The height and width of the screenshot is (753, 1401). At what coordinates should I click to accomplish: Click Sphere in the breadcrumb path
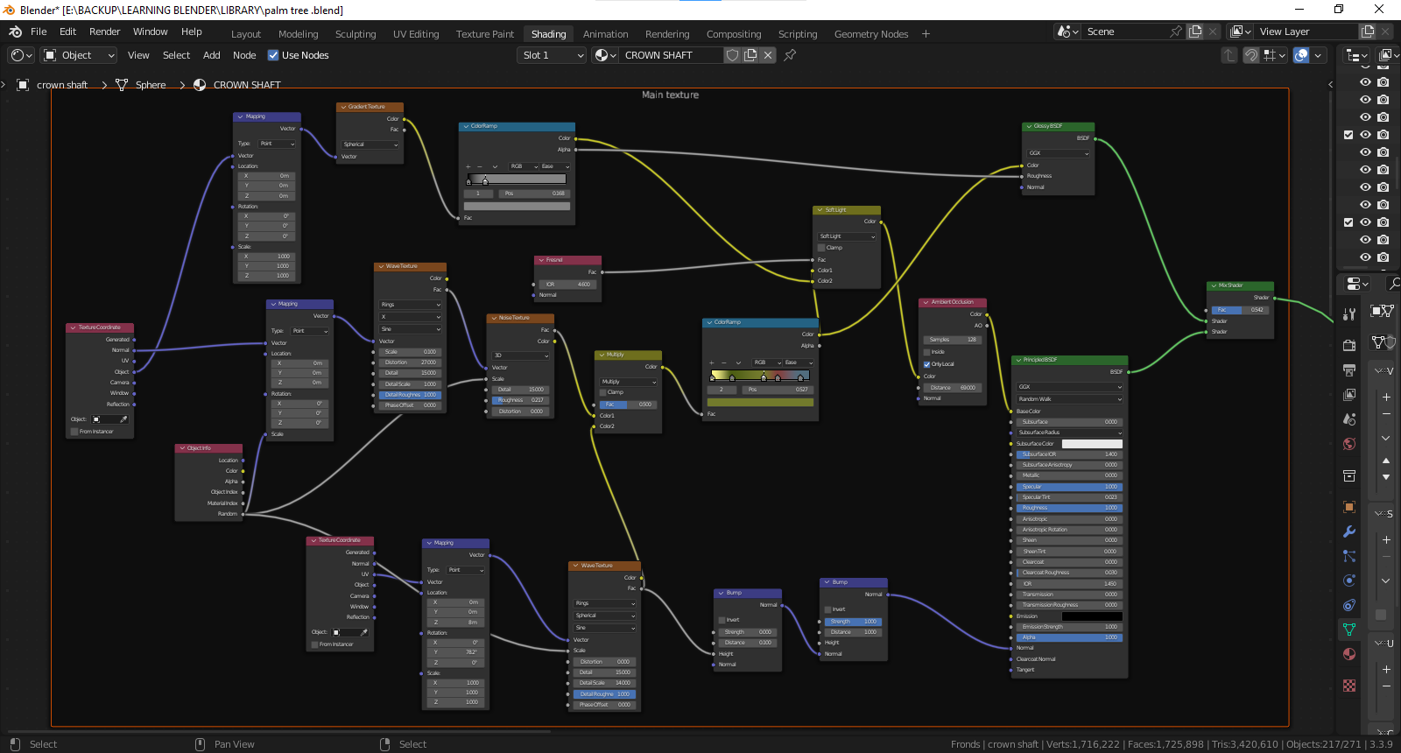(151, 85)
